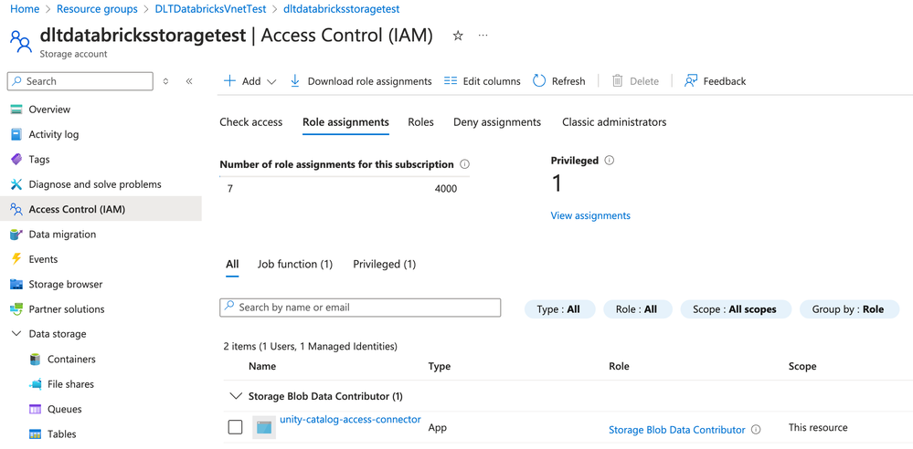The width and height of the screenshot is (913, 449).
Task: Open the Role : All filter
Action: coord(638,309)
